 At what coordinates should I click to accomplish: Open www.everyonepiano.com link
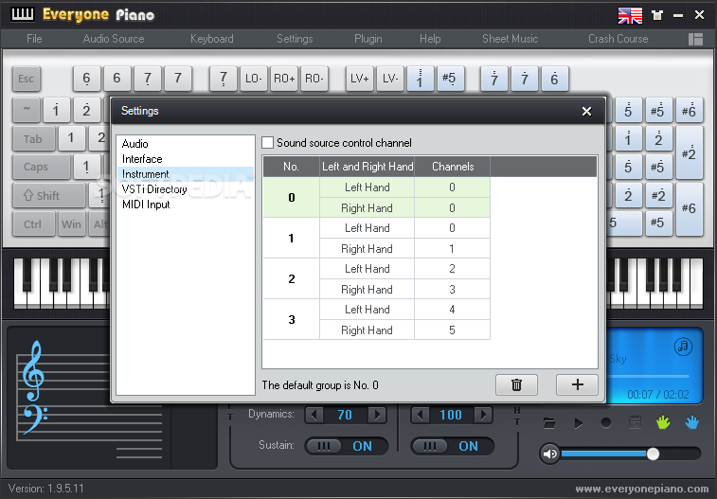click(x=642, y=489)
